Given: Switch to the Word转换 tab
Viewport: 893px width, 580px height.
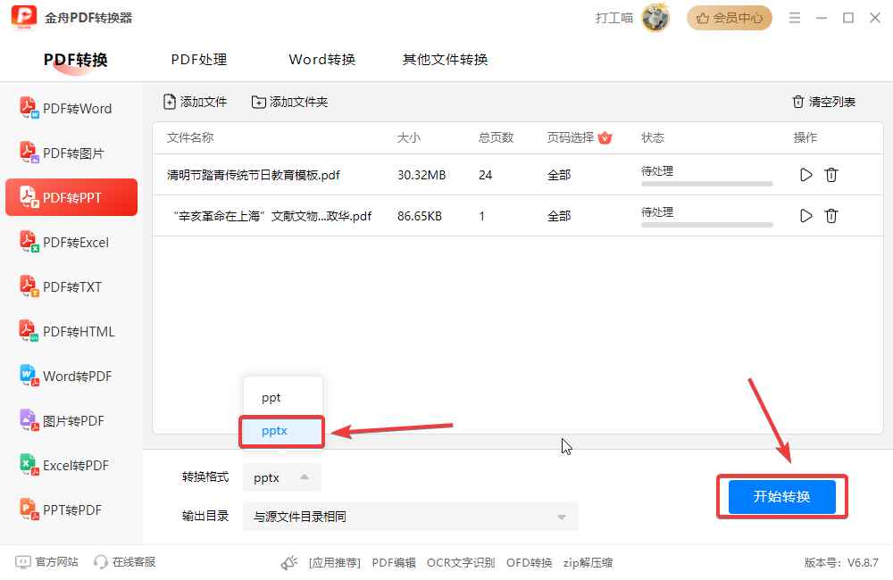Looking at the screenshot, I should tap(321, 59).
